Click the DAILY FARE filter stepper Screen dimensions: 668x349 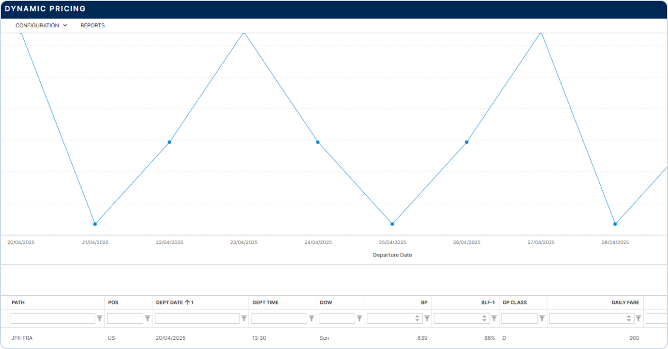(629, 319)
